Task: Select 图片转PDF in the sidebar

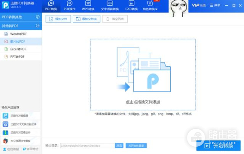Action: click(21, 41)
